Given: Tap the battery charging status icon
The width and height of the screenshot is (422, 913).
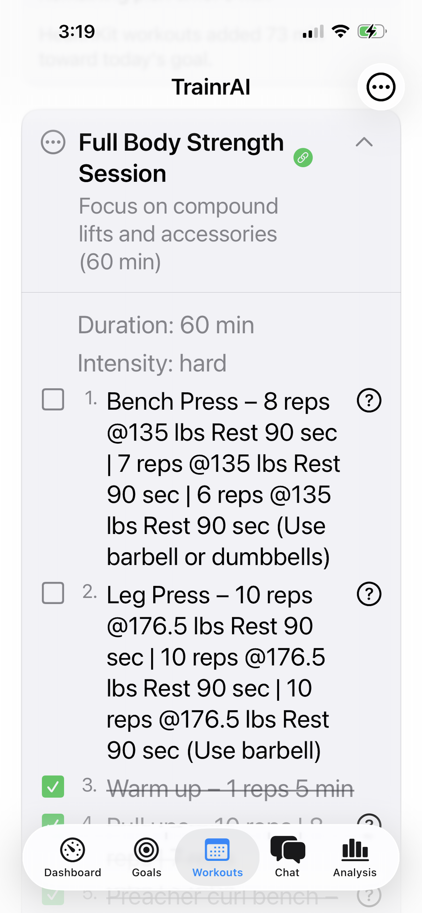Looking at the screenshot, I should pos(371,32).
